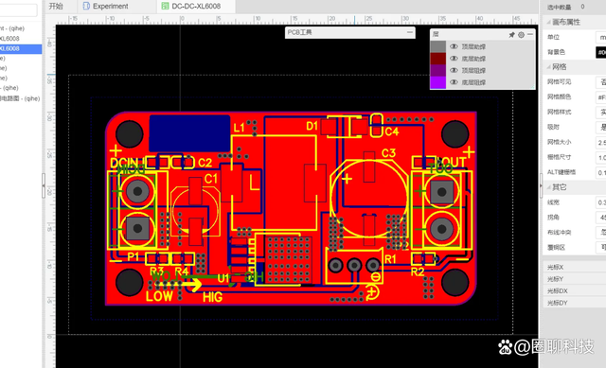
Task: Click the 背景色 black color field
Action: tap(600, 52)
